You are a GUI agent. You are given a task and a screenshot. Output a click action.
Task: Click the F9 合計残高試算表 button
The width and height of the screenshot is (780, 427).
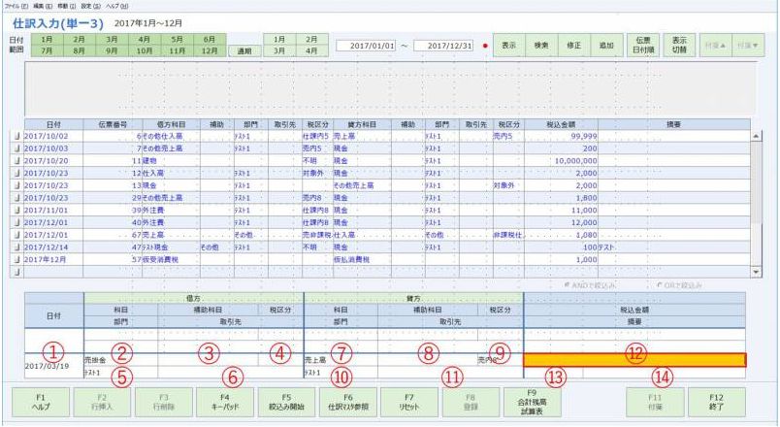[x=533, y=402]
